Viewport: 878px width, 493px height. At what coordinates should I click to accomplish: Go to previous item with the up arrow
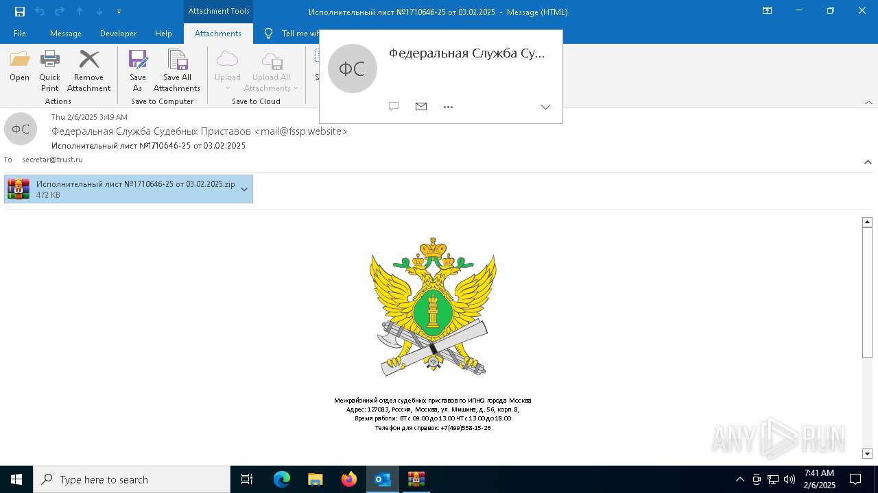(80, 12)
